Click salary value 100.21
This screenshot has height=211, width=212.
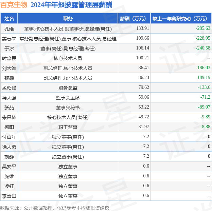[142, 58]
